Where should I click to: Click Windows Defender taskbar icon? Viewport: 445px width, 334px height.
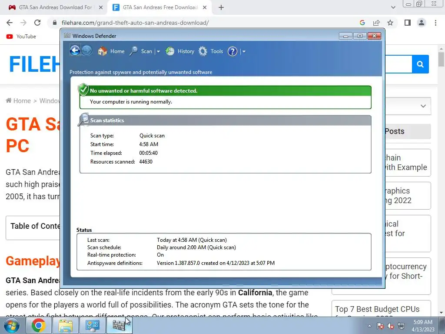pos(119,326)
